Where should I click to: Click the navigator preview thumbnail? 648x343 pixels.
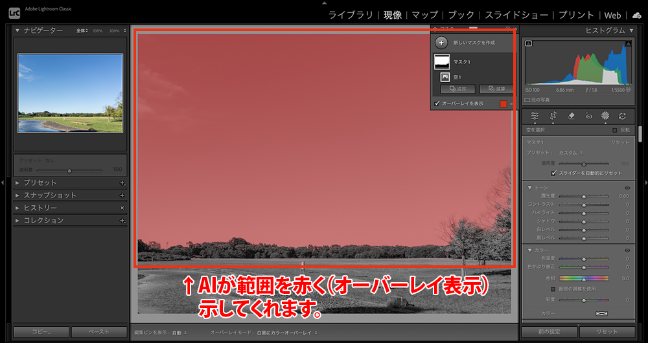click(70, 93)
